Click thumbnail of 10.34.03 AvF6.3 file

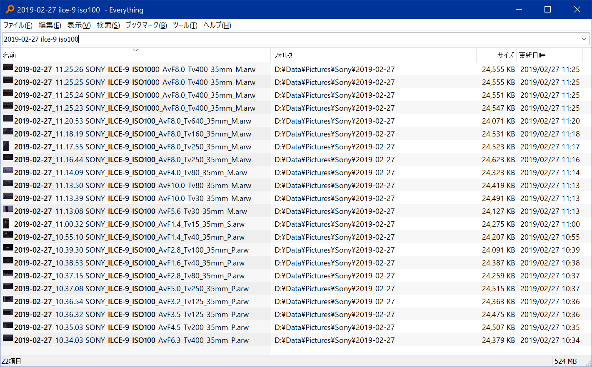7,338
